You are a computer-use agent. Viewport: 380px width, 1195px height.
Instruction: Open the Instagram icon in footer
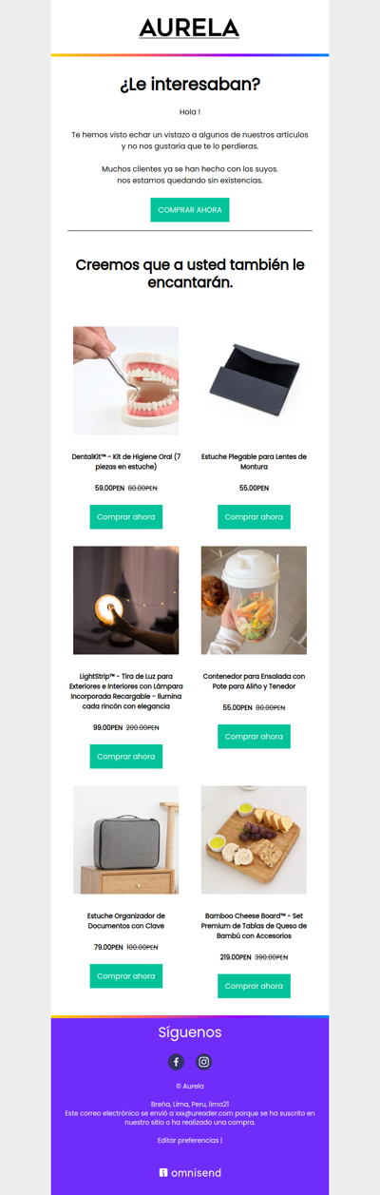coord(204,1062)
